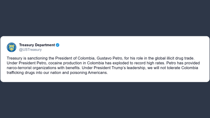Open the @USTreasury handle link

[x=30, y=50]
